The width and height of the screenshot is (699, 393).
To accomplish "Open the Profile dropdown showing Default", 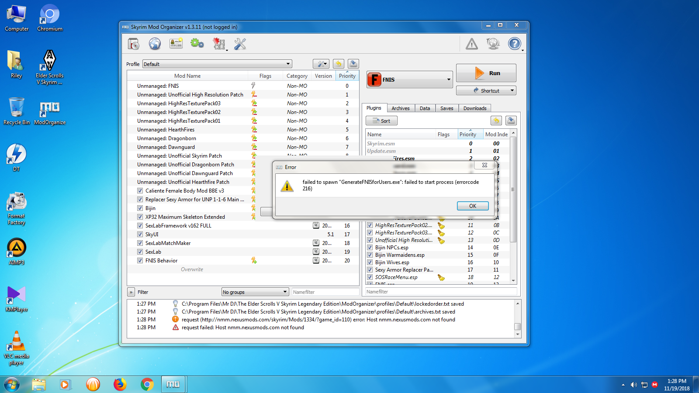I will coord(217,64).
